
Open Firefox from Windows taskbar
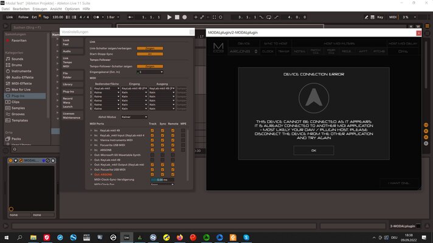pos(180,238)
